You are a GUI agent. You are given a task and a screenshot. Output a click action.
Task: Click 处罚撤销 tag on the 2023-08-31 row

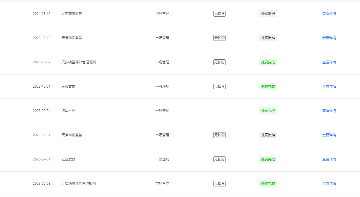[x=268, y=135]
